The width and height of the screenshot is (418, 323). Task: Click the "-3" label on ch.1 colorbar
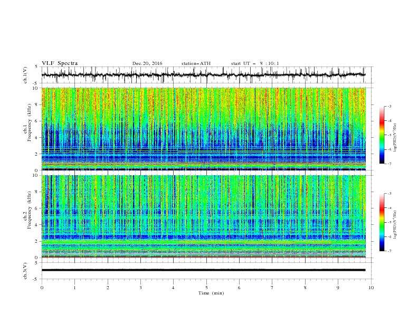tap(389, 106)
